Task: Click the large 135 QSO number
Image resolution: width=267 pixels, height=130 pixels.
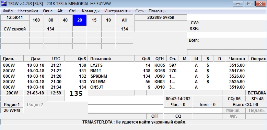Action: (76, 93)
